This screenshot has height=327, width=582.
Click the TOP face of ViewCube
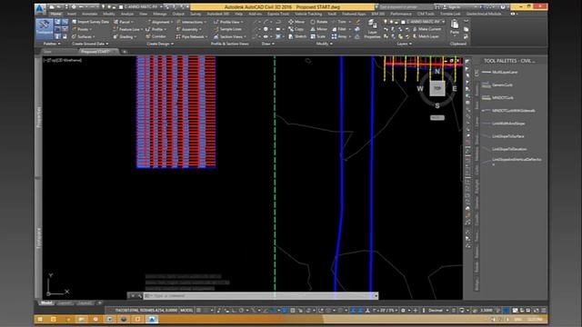(x=437, y=89)
